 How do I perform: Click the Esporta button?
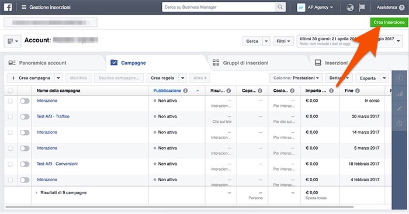(368, 78)
